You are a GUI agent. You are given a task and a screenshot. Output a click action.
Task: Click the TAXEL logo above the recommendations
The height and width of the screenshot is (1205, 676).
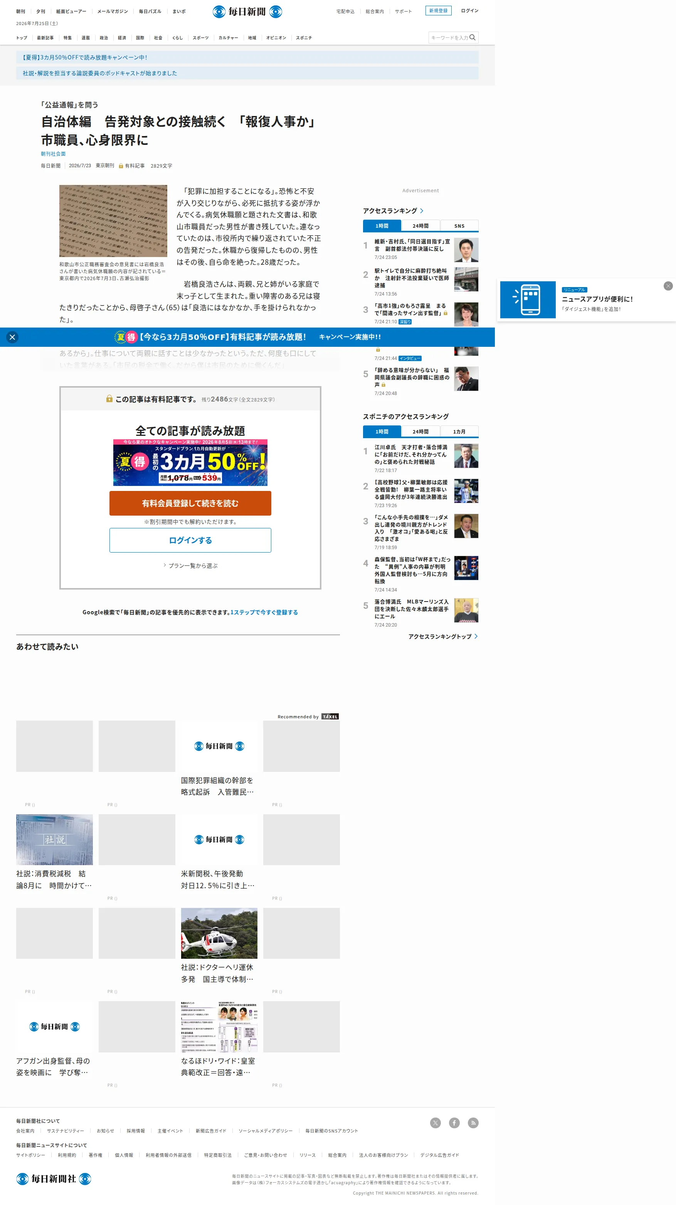[x=330, y=716]
